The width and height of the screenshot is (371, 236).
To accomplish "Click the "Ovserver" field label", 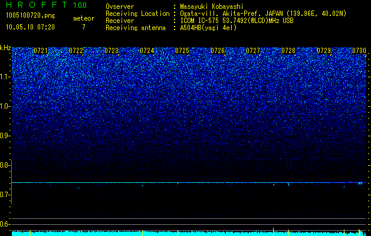I will (x=120, y=6).
